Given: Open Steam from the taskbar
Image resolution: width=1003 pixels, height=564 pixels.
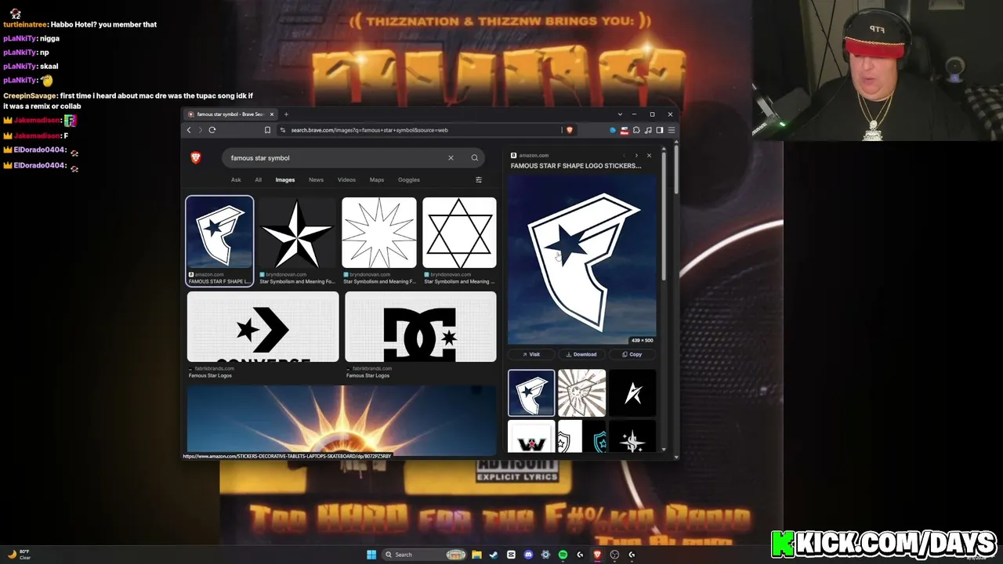Looking at the screenshot, I should point(494,555).
